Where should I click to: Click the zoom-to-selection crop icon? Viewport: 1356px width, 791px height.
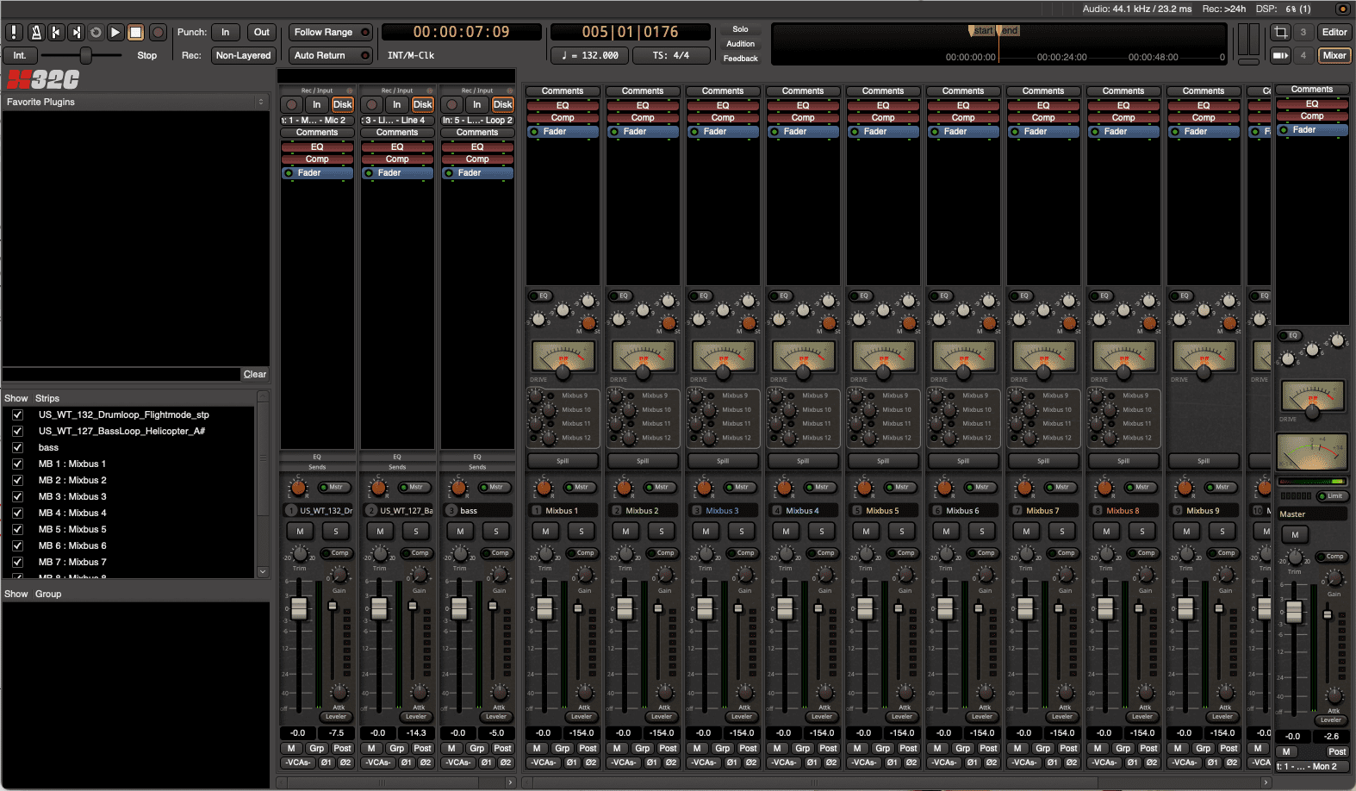point(1281,32)
